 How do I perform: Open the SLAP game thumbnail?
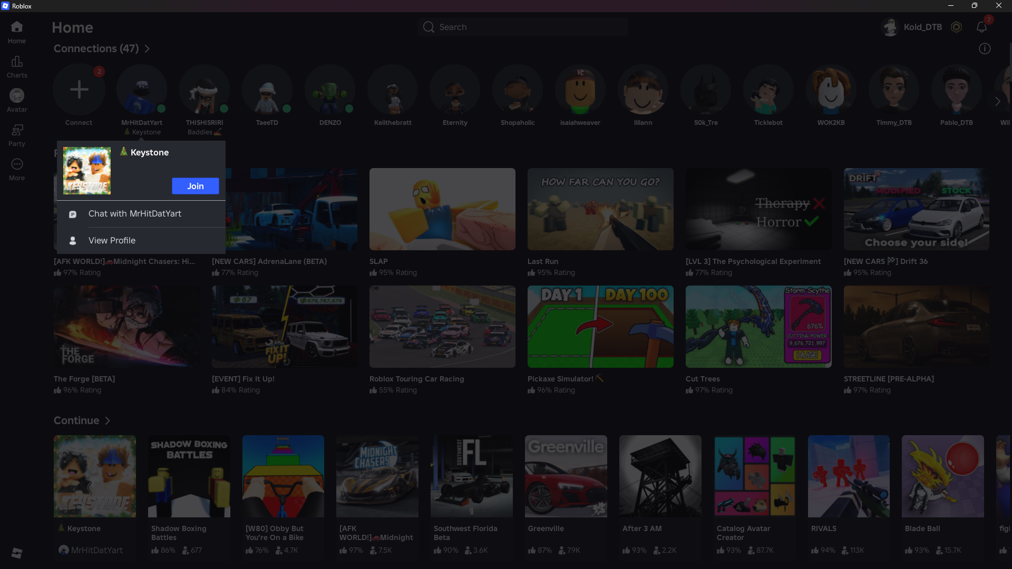point(442,209)
